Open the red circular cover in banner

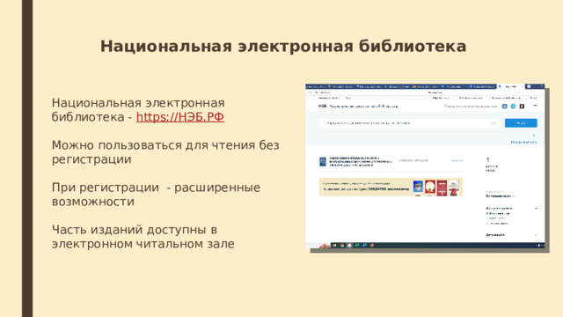[x=430, y=188]
